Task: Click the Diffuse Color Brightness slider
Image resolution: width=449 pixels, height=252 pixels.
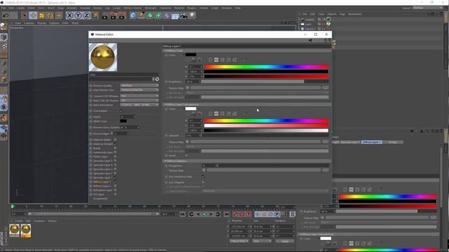Action: click(265, 82)
